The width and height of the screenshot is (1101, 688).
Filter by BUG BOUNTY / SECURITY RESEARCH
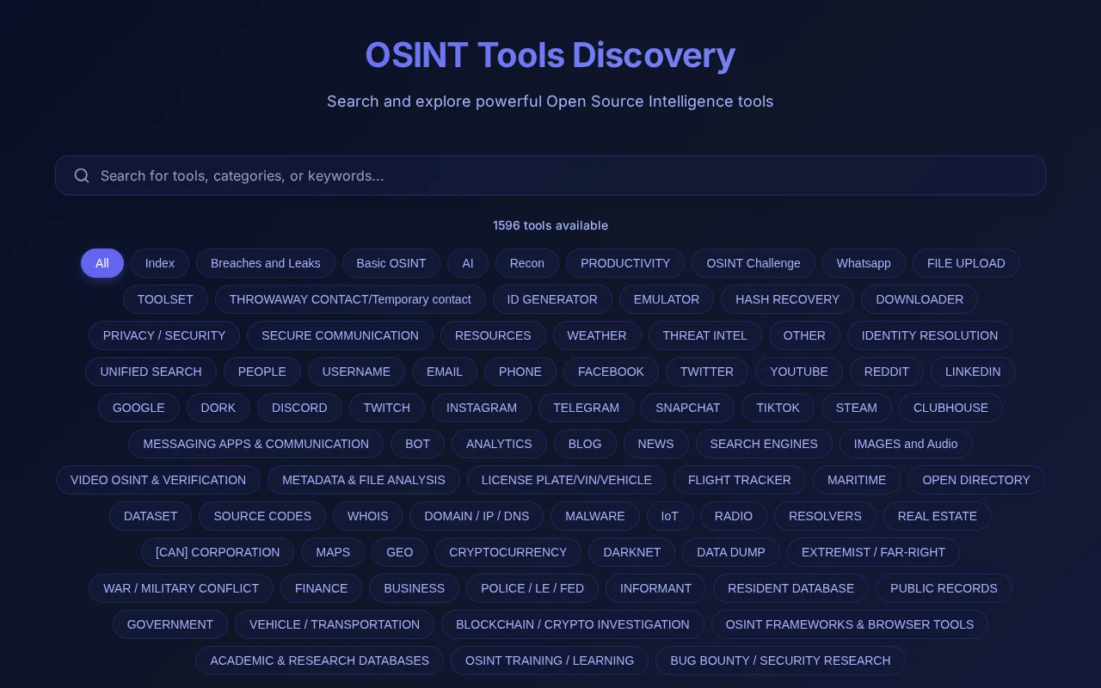coord(780,660)
